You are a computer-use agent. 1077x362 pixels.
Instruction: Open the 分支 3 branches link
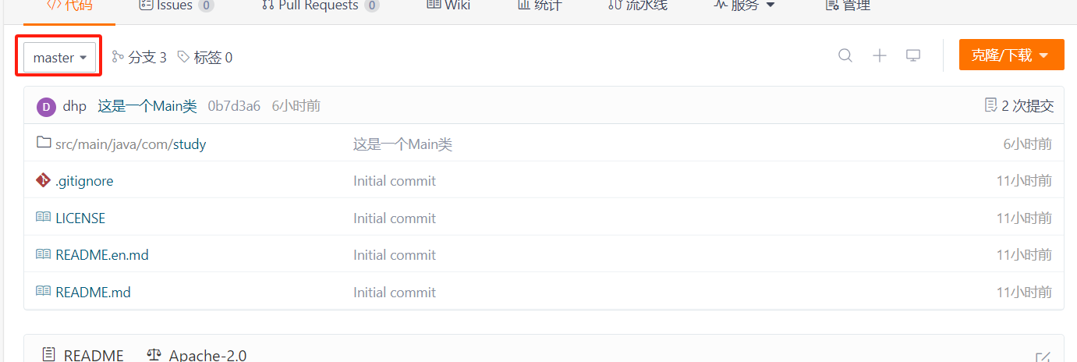140,57
